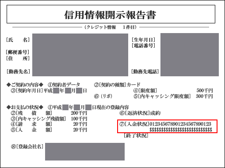Click the ③[内キャッシング残債額] label

(38, 119)
